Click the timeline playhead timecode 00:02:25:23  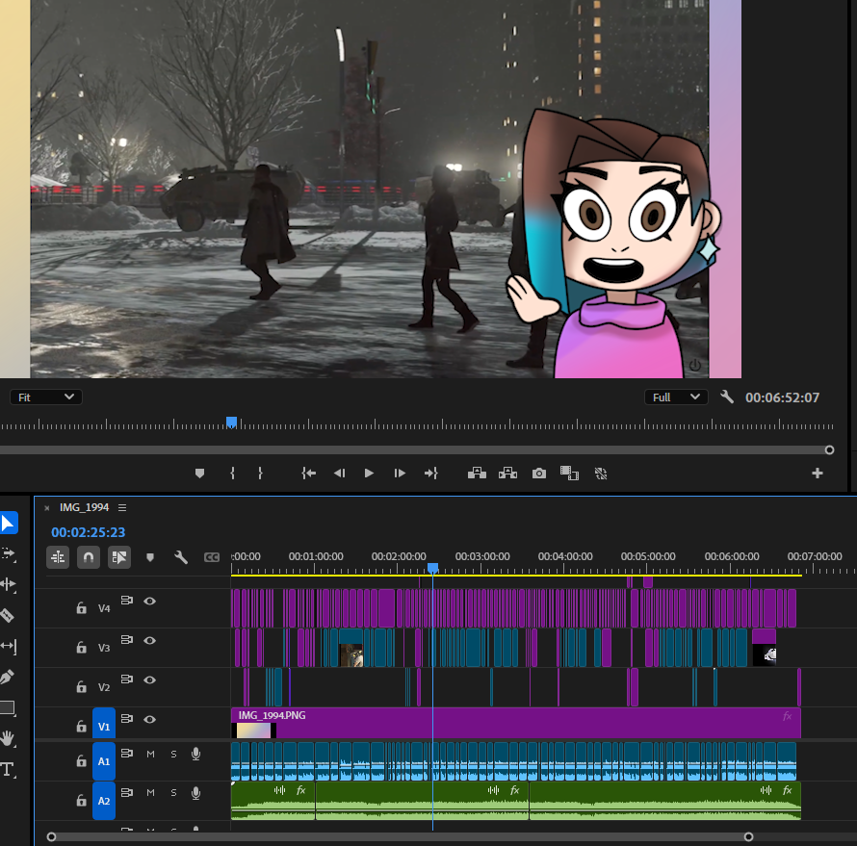pos(88,532)
